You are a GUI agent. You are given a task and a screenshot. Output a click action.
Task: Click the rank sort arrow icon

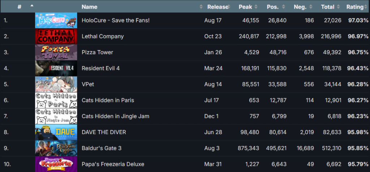[x=32, y=6]
